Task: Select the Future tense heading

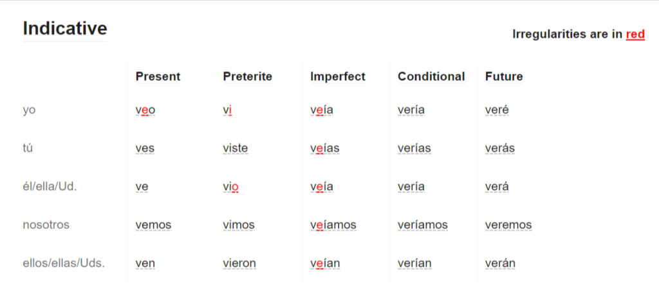Action: click(x=504, y=76)
